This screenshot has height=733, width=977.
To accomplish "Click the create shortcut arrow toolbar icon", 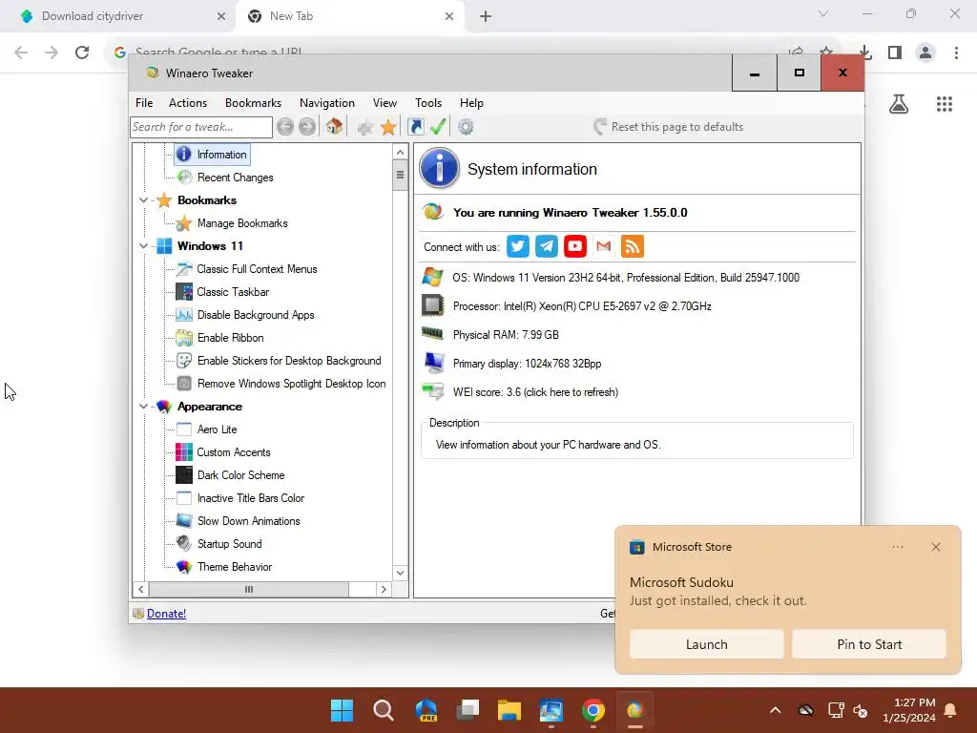I will pyautogui.click(x=416, y=127).
